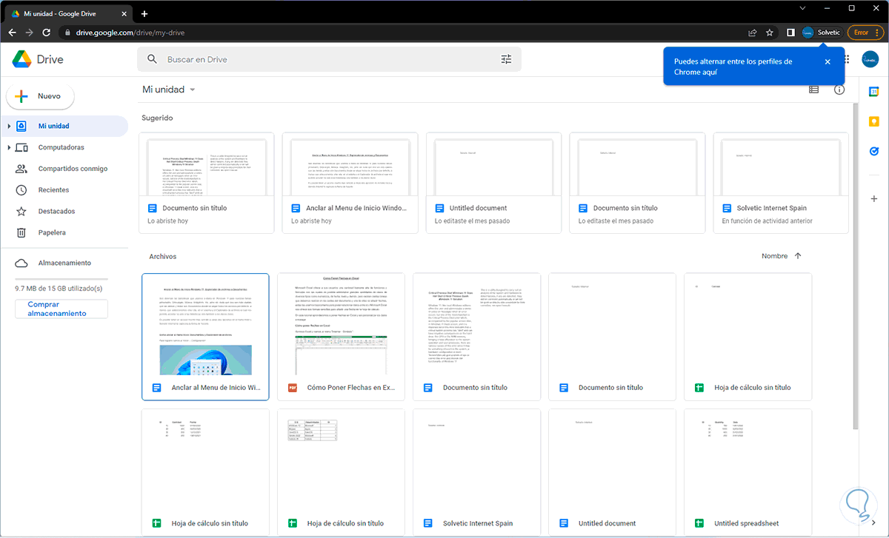This screenshot has width=889, height=538.
Task: Toggle Chrome side panel icon
Action: tap(790, 33)
